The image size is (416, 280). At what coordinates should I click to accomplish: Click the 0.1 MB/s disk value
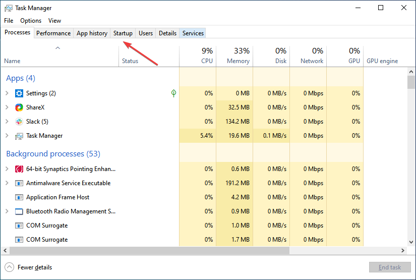[275, 136]
